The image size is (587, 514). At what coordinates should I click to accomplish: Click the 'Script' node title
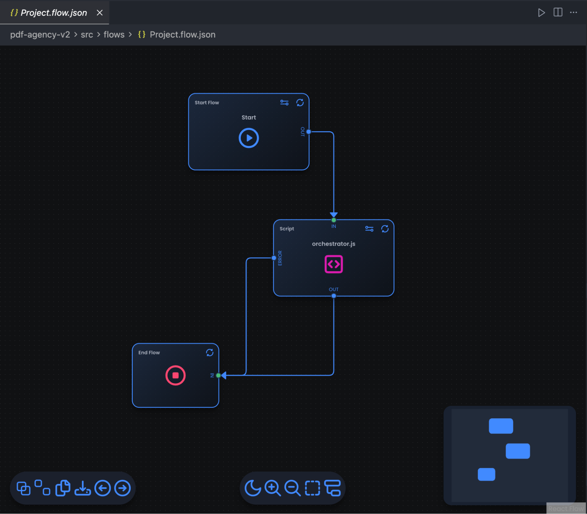click(287, 229)
